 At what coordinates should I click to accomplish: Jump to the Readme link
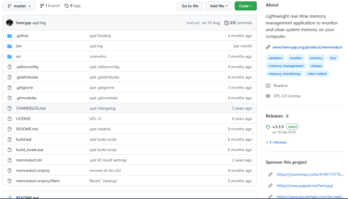(280, 85)
